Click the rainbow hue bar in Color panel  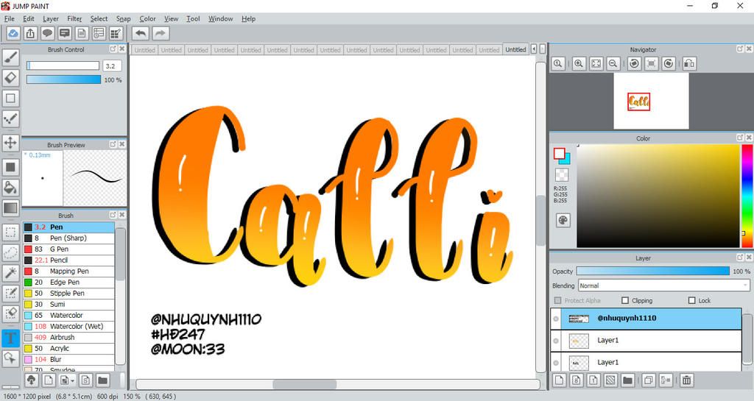pos(747,196)
